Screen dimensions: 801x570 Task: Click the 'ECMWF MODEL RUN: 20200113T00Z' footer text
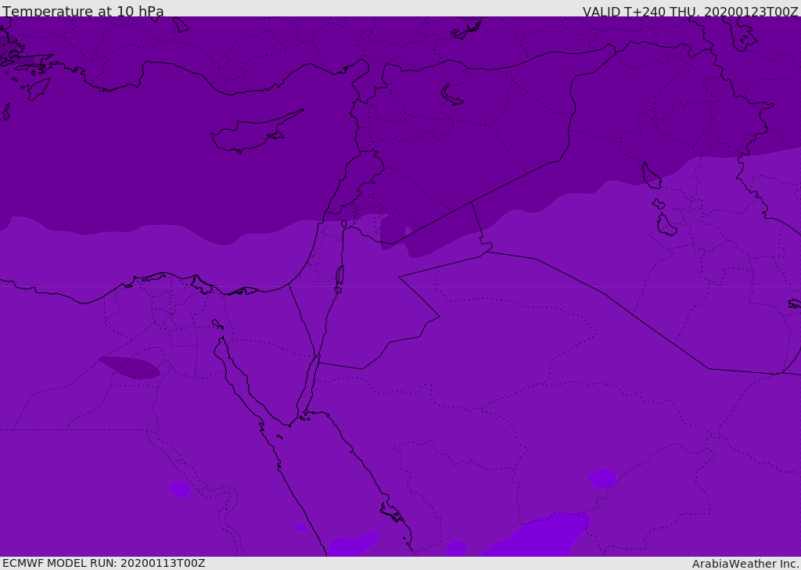[x=104, y=563]
